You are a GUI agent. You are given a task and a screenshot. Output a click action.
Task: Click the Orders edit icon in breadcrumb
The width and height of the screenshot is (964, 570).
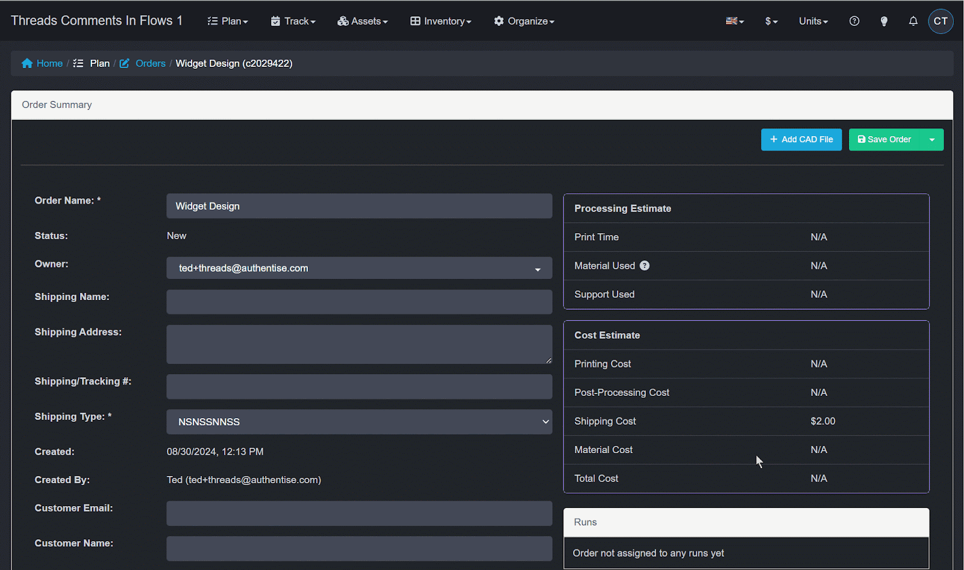point(125,63)
